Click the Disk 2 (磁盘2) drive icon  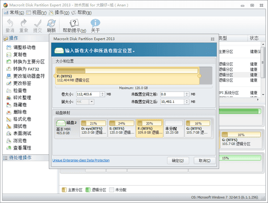[x=61, y=123]
